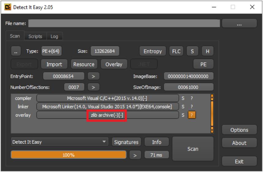Open the Import table
263x172 pixels.
tap(54, 64)
